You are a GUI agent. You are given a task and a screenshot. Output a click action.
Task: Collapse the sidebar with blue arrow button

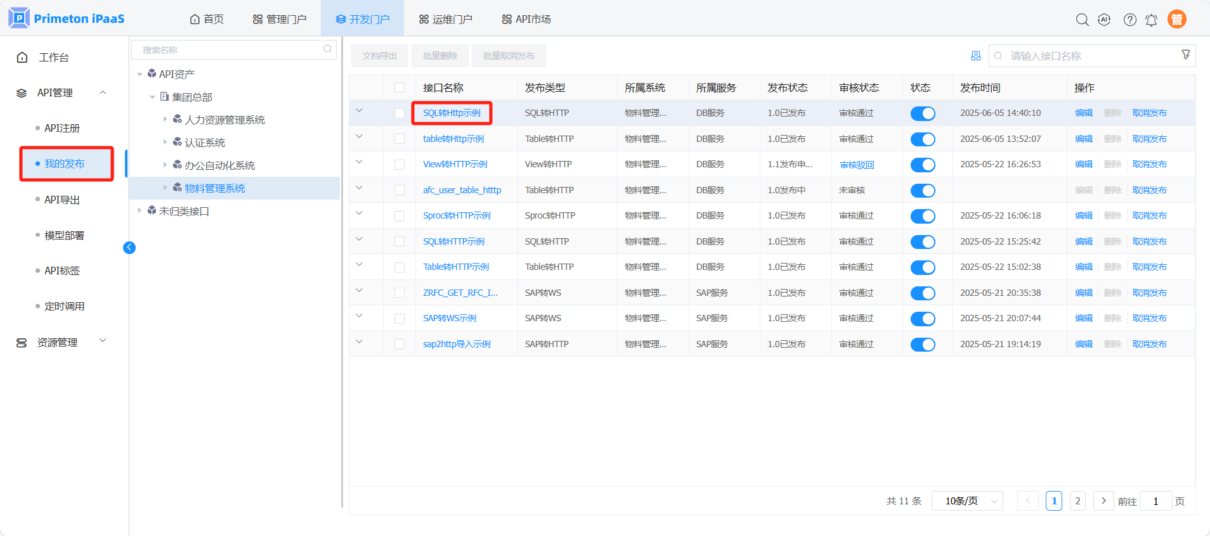129,248
